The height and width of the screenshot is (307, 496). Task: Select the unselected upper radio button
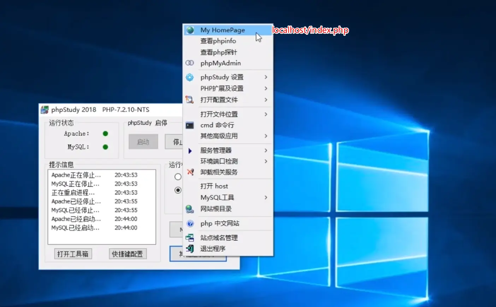tap(178, 177)
